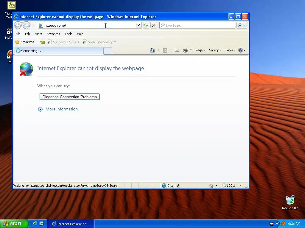Open the Tools menu in menu bar
305x228 pixels.
(69, 34)
